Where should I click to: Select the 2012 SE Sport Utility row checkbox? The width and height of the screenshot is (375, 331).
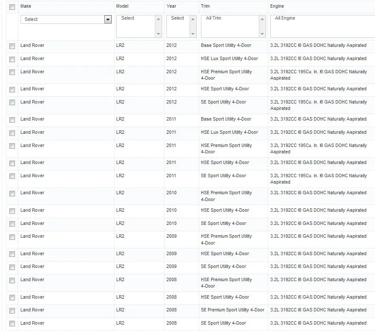tap(12, 102)
